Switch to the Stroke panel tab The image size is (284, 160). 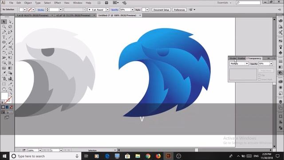coord(233,58)
